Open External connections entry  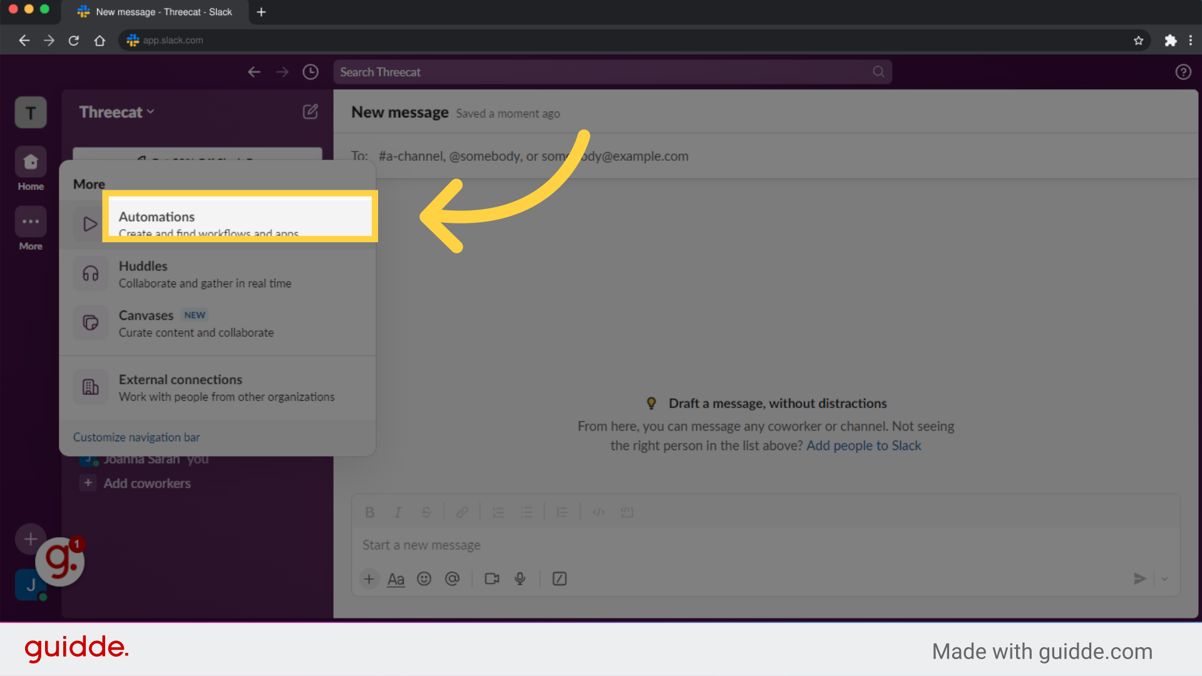(x=217, y=387)
